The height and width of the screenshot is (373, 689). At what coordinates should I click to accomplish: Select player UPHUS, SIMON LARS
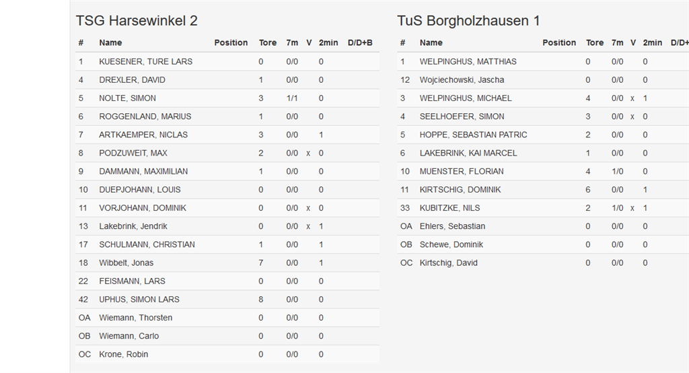click(x=139, y=300)
